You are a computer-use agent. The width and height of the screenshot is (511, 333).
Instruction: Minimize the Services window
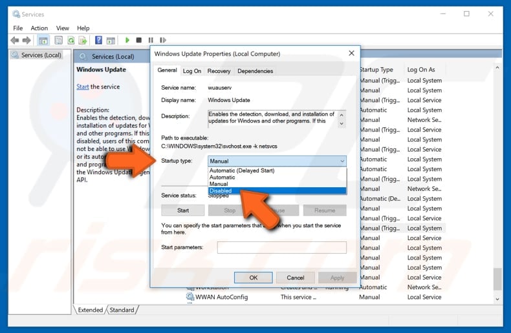tap(442, 14)
